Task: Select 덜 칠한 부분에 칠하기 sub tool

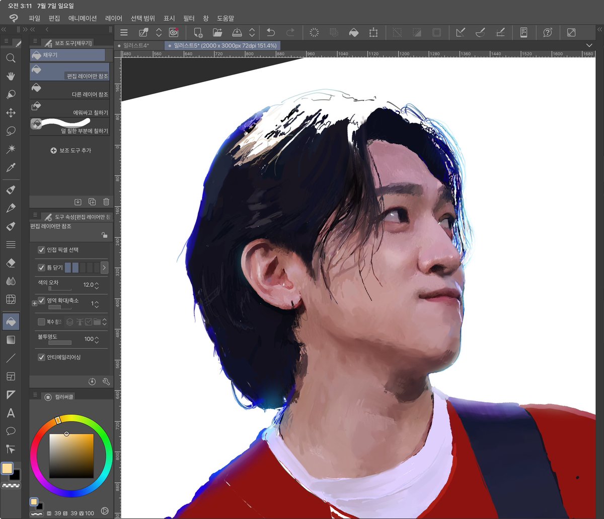Action: (x=69, y=126)
